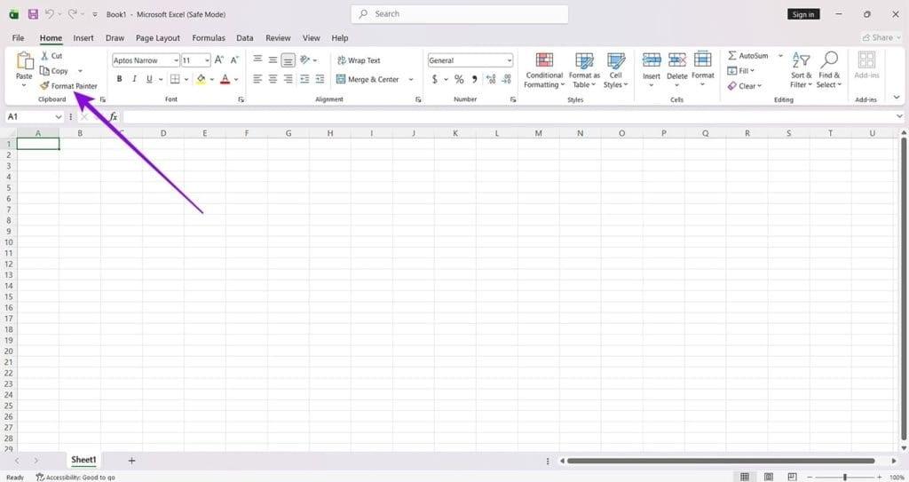
Task: Open the Clear dropdown
Action: (745, 86)
